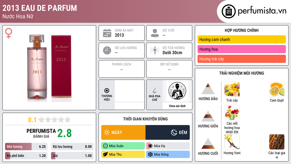This screenshot has width=291, height=164.
Task: Select the orange Ngày time bar
Action: [123, 132]
